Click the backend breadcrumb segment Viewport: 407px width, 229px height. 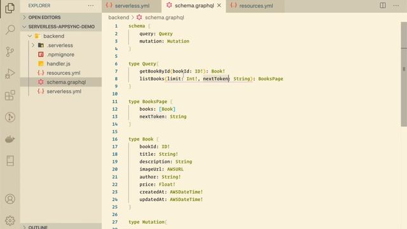119,17
